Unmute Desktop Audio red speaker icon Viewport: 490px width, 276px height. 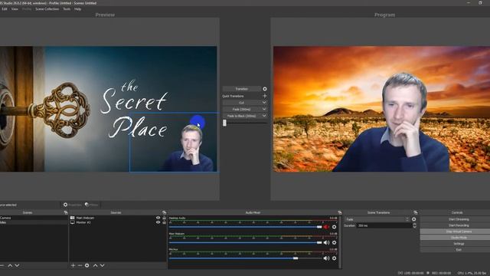[x=326, y=227]
